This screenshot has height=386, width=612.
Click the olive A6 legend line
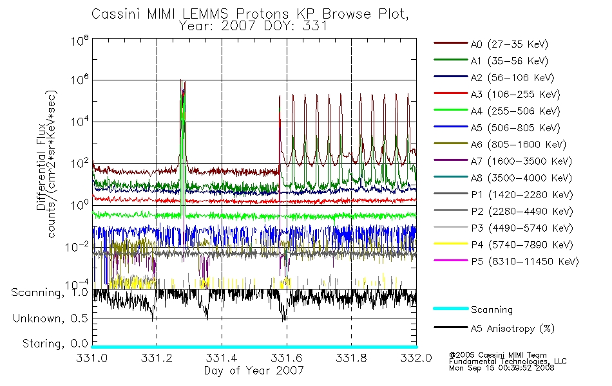point(450,143)
